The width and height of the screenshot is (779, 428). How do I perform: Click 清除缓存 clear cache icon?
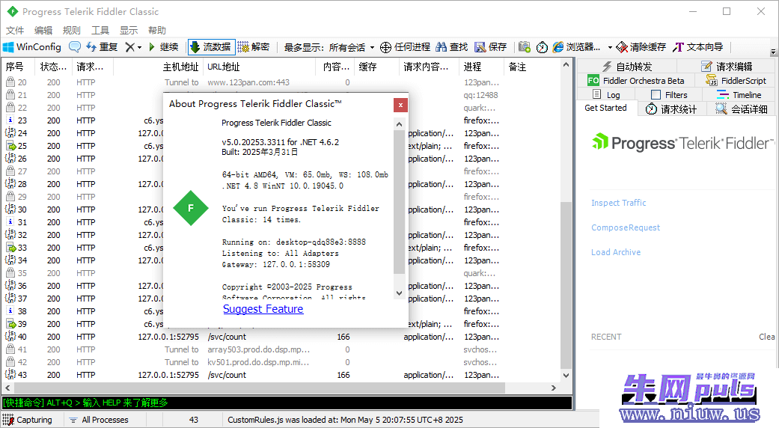click(641, 47)
